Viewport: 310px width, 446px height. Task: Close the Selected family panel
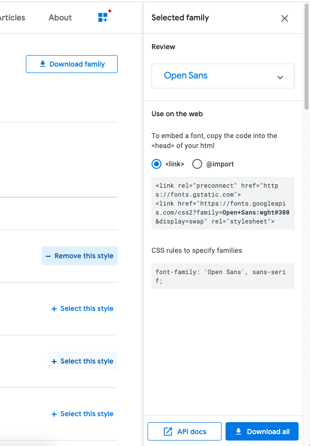(285, 18)
